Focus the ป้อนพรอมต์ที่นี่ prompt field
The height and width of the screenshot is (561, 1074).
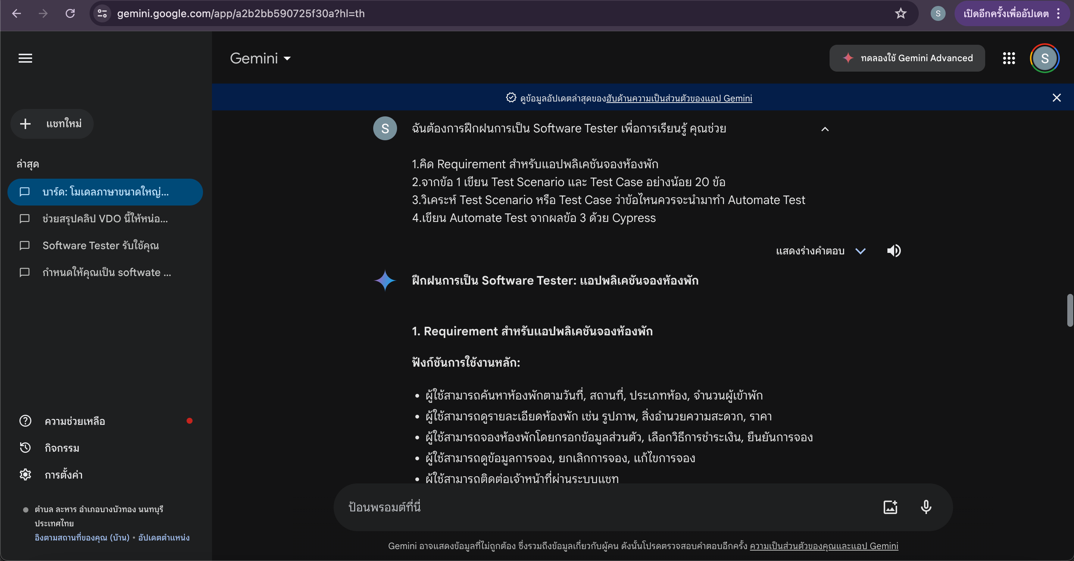pos(609,507)
